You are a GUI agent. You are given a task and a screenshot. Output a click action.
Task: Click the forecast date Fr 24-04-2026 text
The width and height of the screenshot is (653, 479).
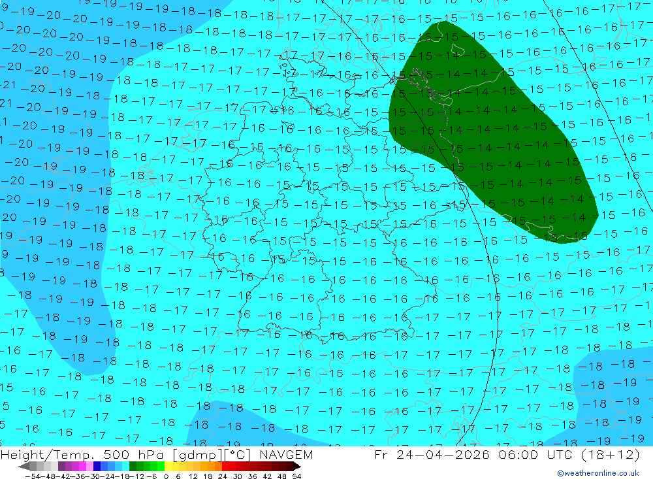point(432,454)
